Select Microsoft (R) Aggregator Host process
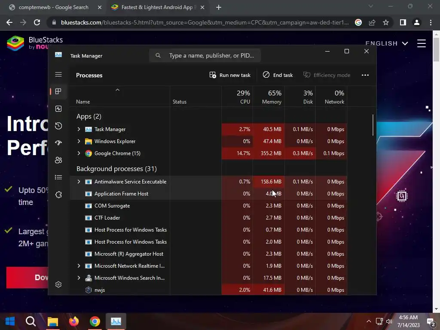The height and width of the screenshot is (330, 440). pyautogui.click(x=208, y=254)
